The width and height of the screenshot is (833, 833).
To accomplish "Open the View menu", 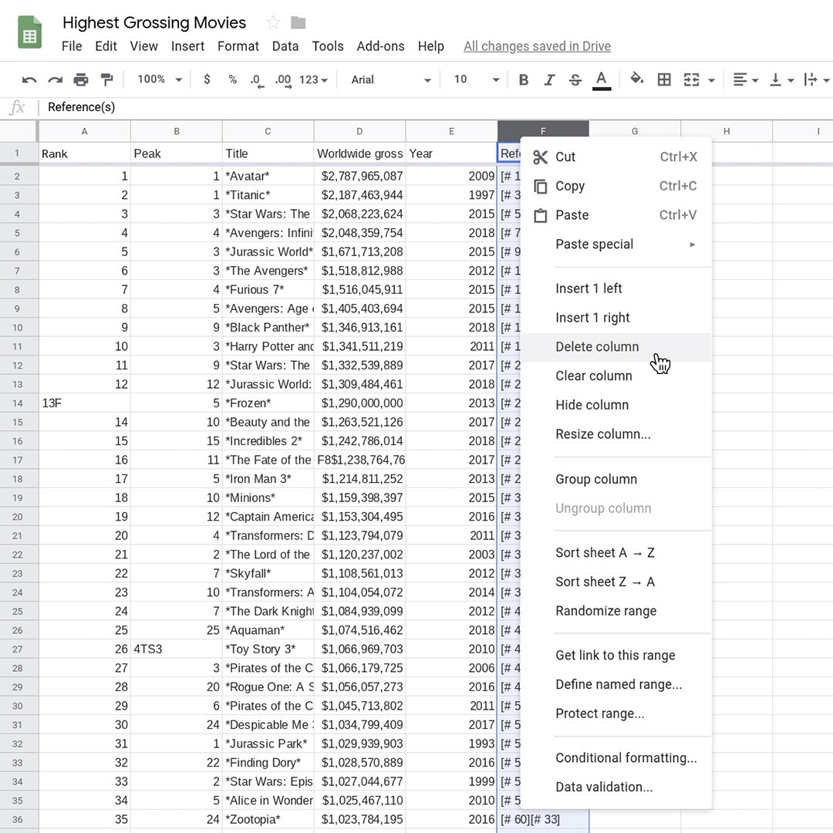I will [143, 46].
